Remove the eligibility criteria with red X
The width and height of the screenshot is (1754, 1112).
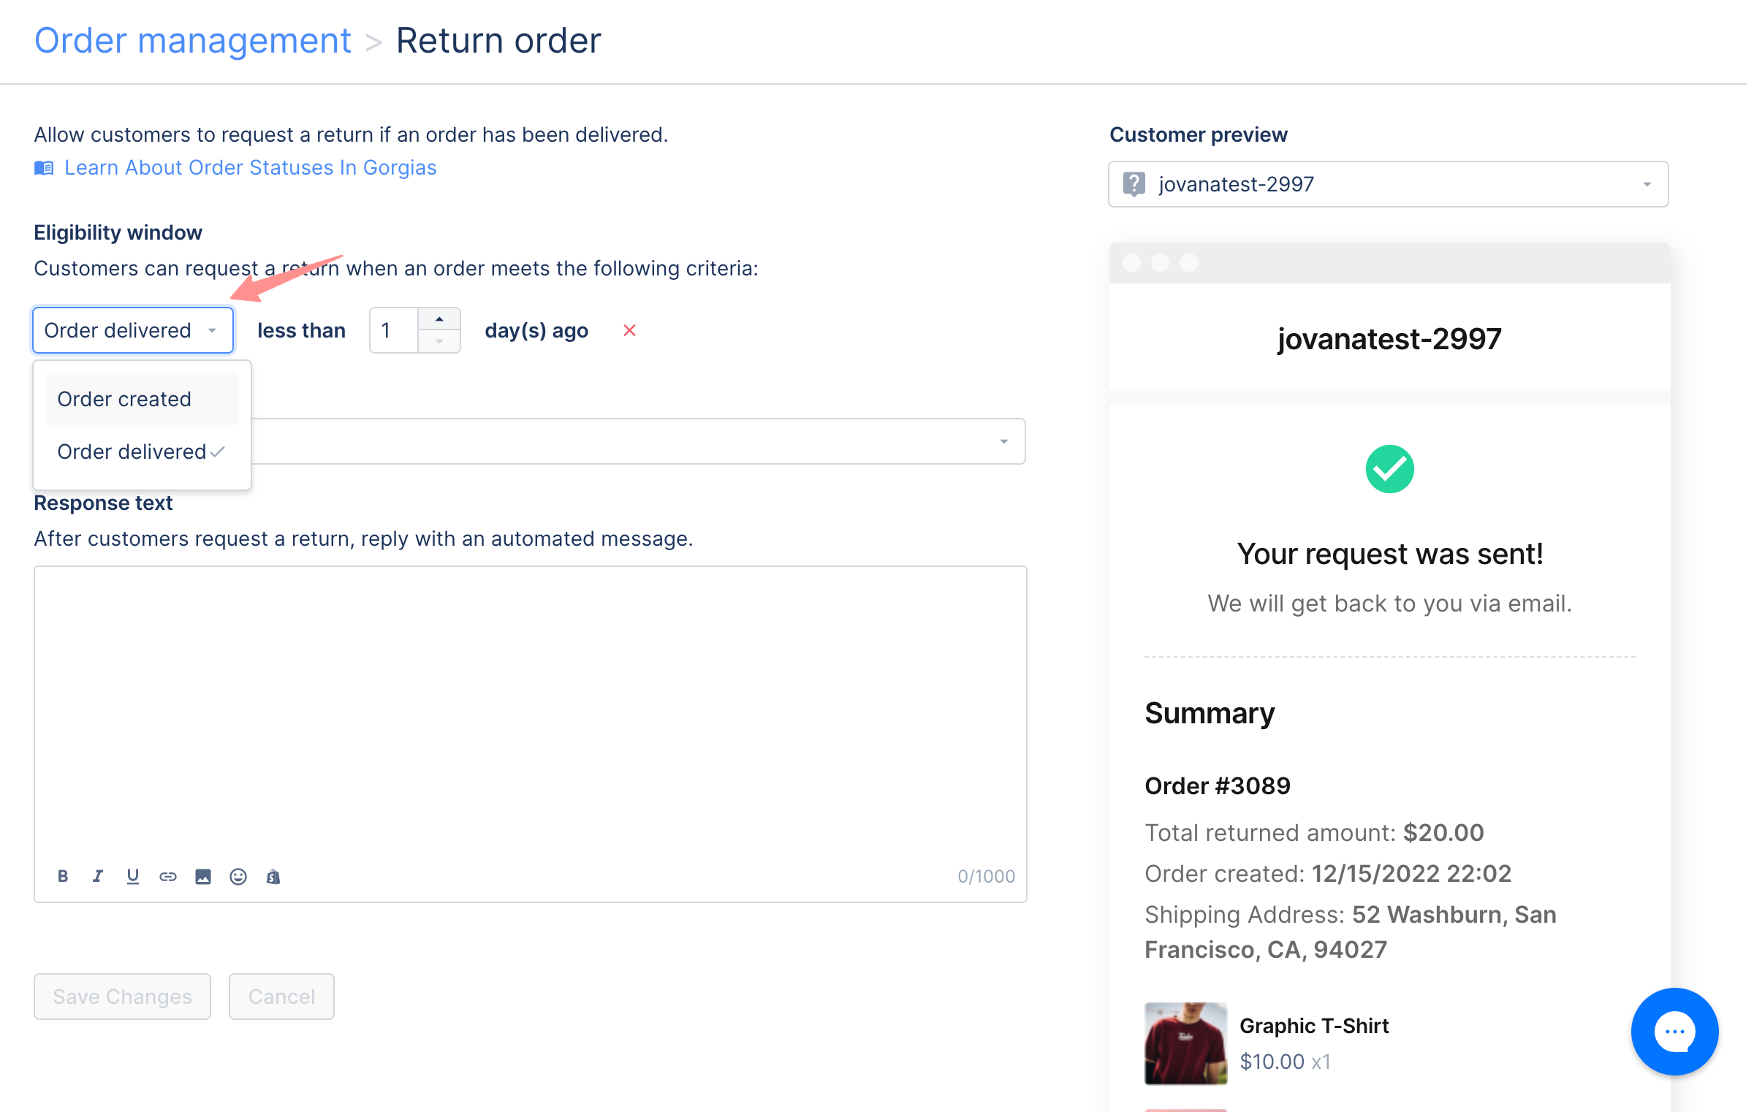point(629,330)
